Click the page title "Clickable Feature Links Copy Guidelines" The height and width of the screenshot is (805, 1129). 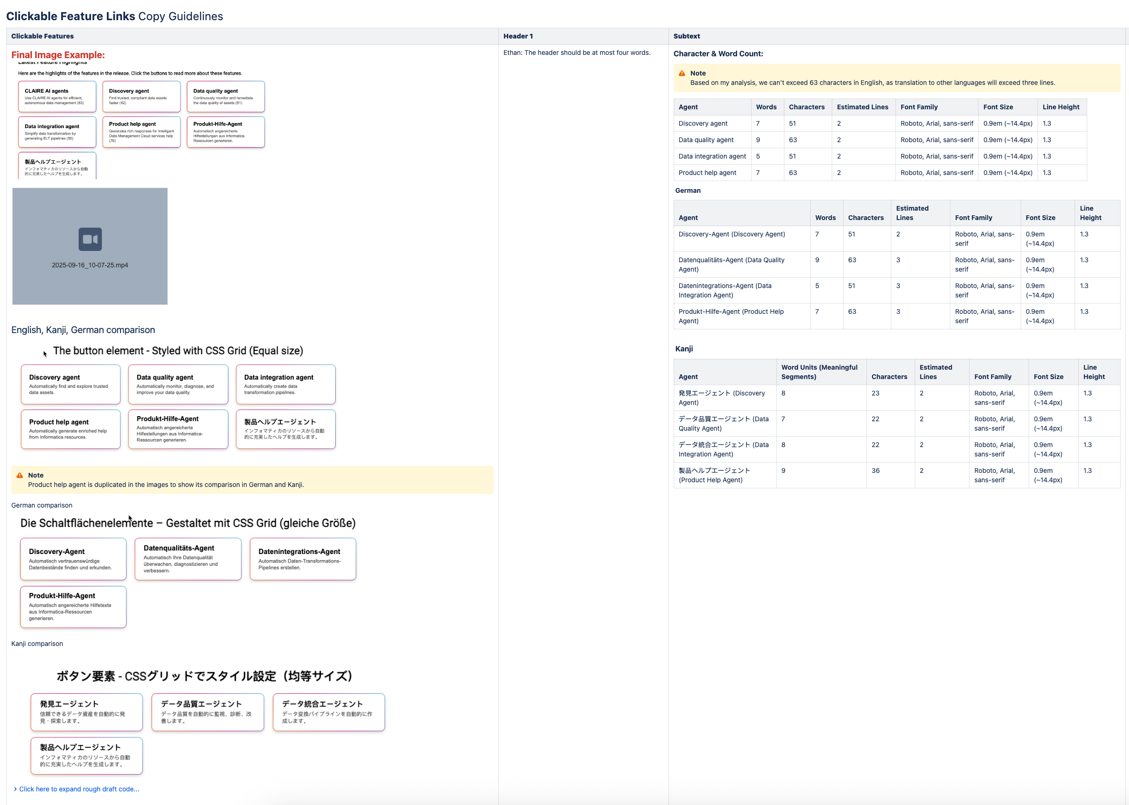click(x=114, y=16)
